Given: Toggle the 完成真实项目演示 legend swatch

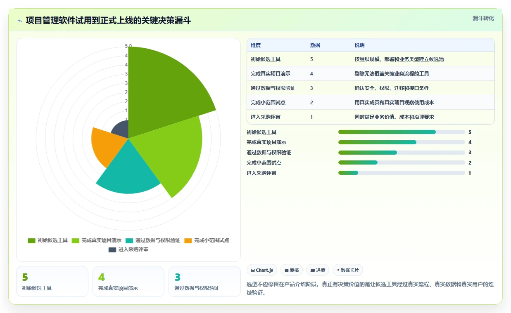Looking at the screenshot, I should click(x=76, y=240).
